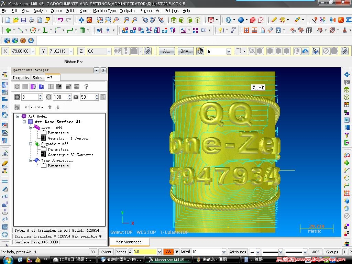352x264 pixels.
Task: Collapse the Art Model tree node
Action: point(18,116)
